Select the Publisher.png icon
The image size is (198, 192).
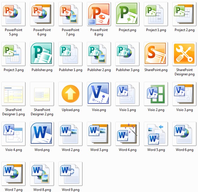(x=42, y=54)
